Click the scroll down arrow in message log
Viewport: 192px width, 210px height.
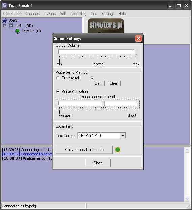click(187, 199)
